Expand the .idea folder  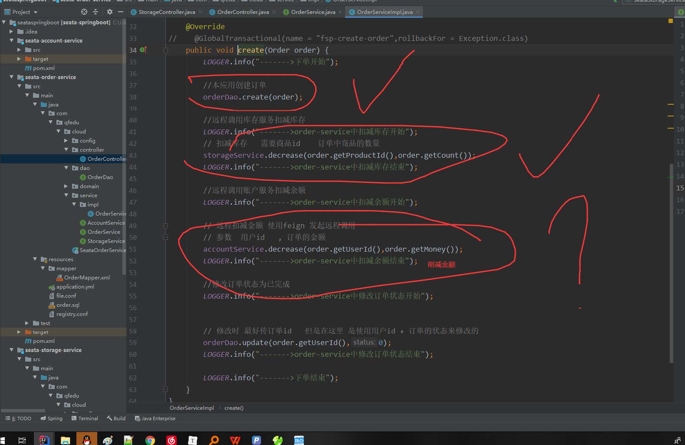tap(12, 31)
